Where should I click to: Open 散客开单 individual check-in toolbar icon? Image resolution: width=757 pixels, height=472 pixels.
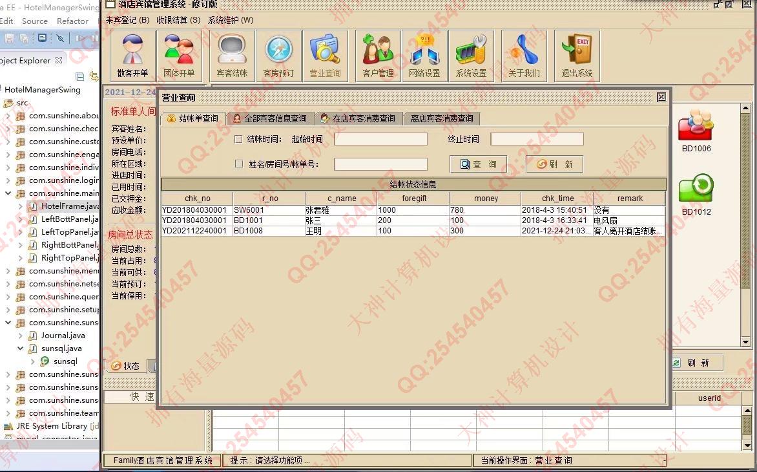[x=133, y=56]
